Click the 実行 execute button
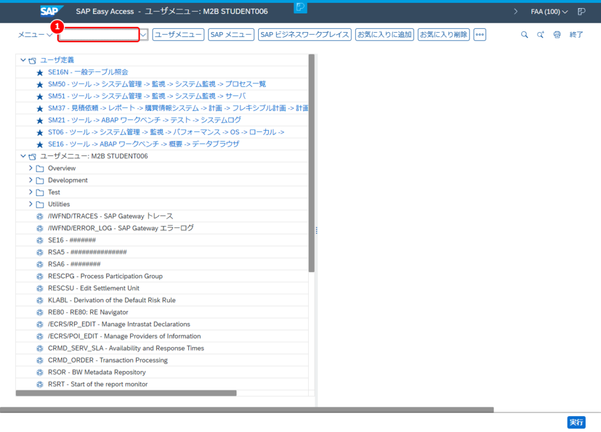Viewport: 601px width, 432px height. click(x=576, y=422)
